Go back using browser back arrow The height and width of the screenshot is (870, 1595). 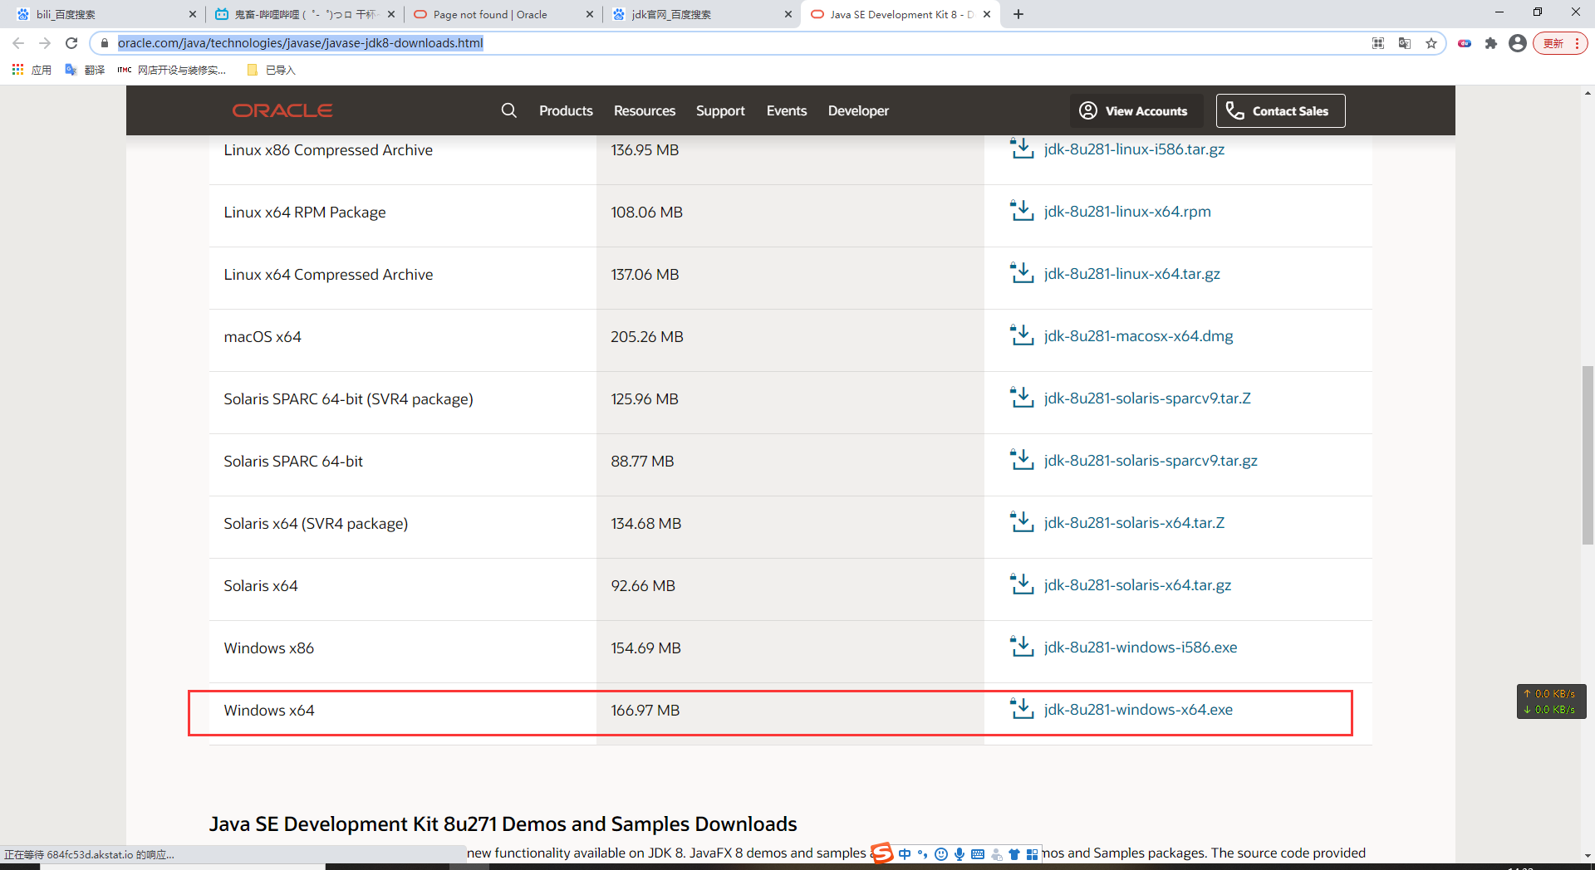tap(18, 43)
